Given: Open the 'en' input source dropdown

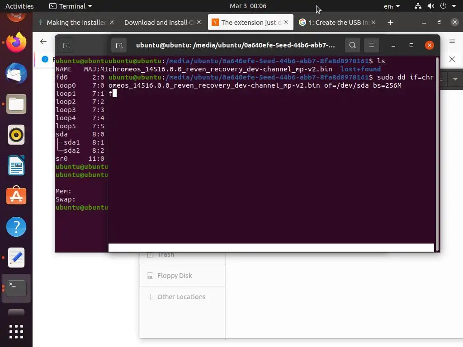Looking at the screenshot, I should 392,6.
